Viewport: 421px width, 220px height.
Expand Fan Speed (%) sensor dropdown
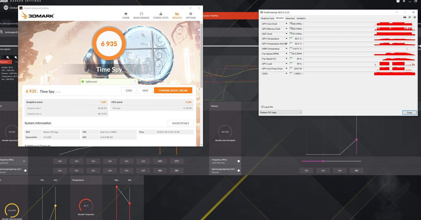287,59
